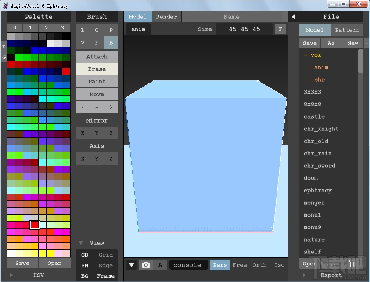Pick the selected red palette swatch
This screenshot has height=282, width=370.
tap(35, 225)
